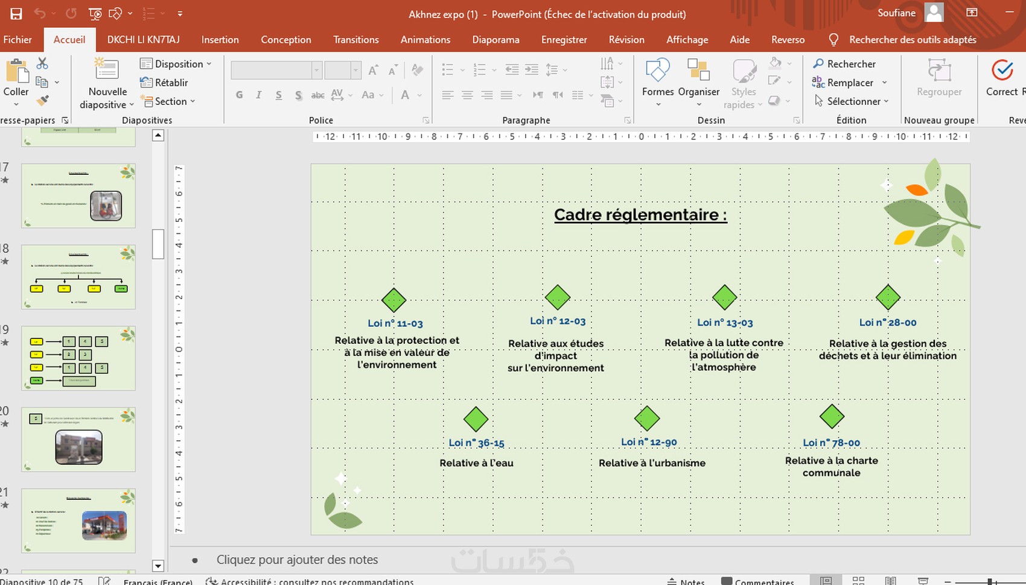The height and width of the screenshot is (585, 1026).
Task: Save the presentation with the floppy disk icon
Action: pyautogui.click(x=16, y=13)
